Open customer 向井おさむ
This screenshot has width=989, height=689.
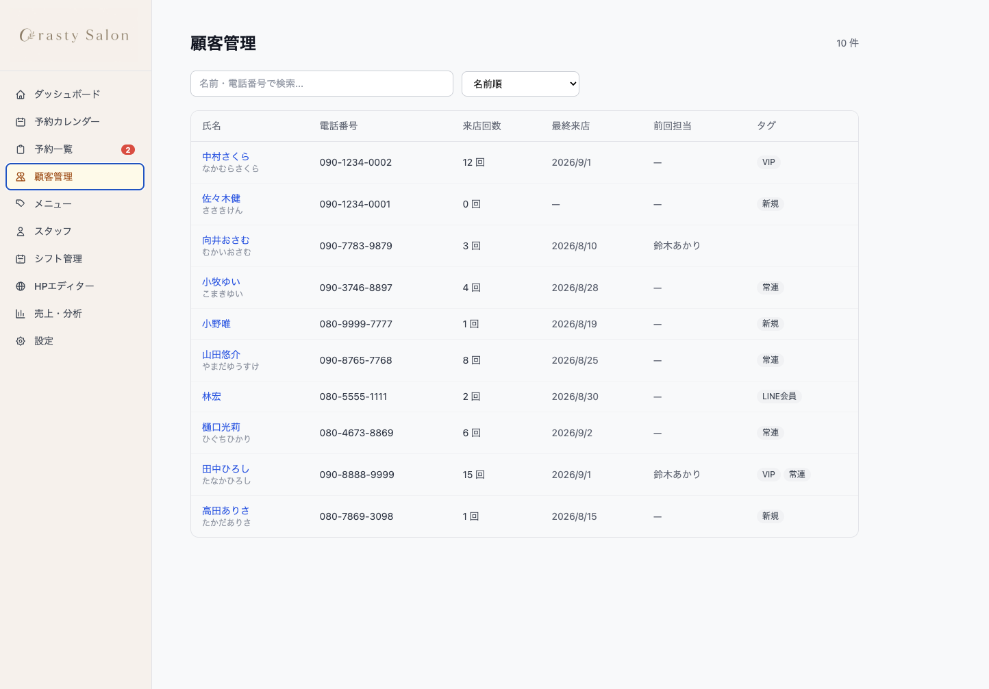(x=226, y=240)
